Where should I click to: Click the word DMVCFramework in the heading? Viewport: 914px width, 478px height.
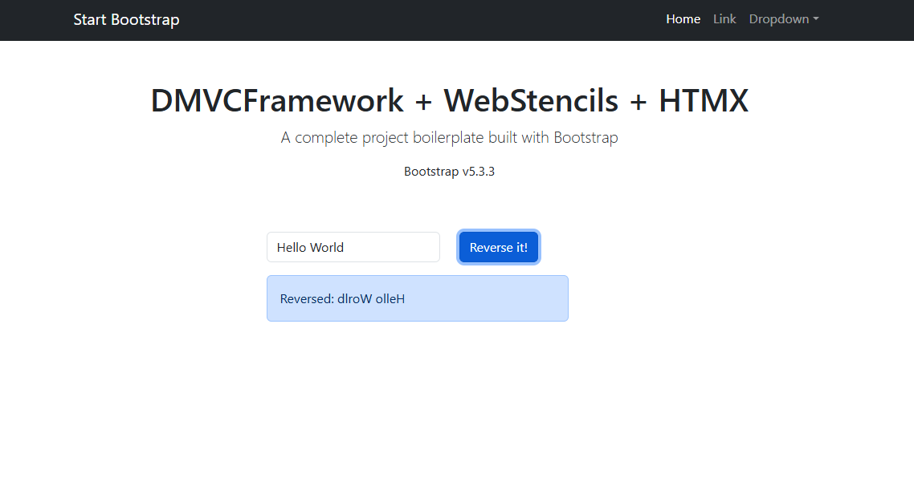coord(277,101)
